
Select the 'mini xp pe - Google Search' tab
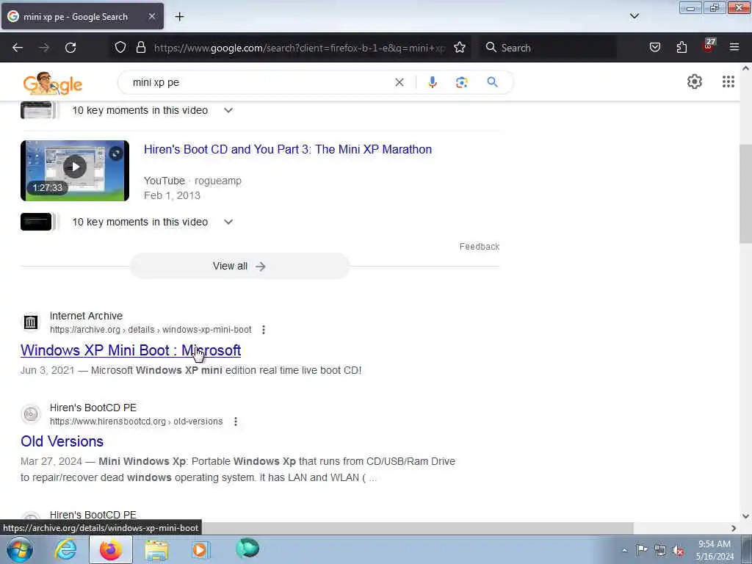pos(82,16)
